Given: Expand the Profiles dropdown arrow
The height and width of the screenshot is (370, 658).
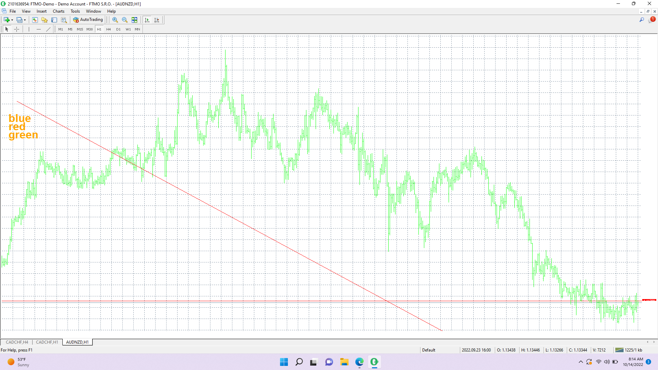Looking at the screenshot, I should pos(25,20).
